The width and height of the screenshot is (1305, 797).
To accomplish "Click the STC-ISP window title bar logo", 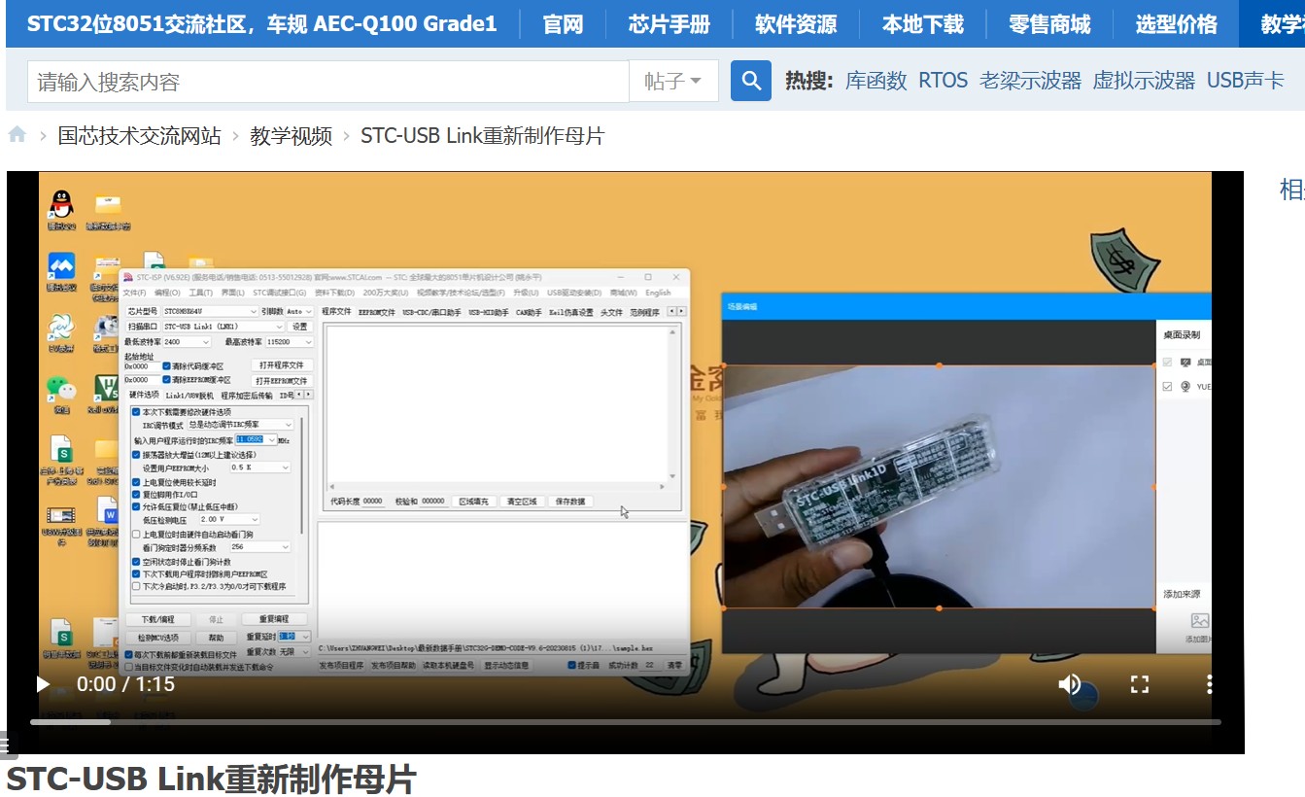I will pyautogui.click(x=128, y=277).
